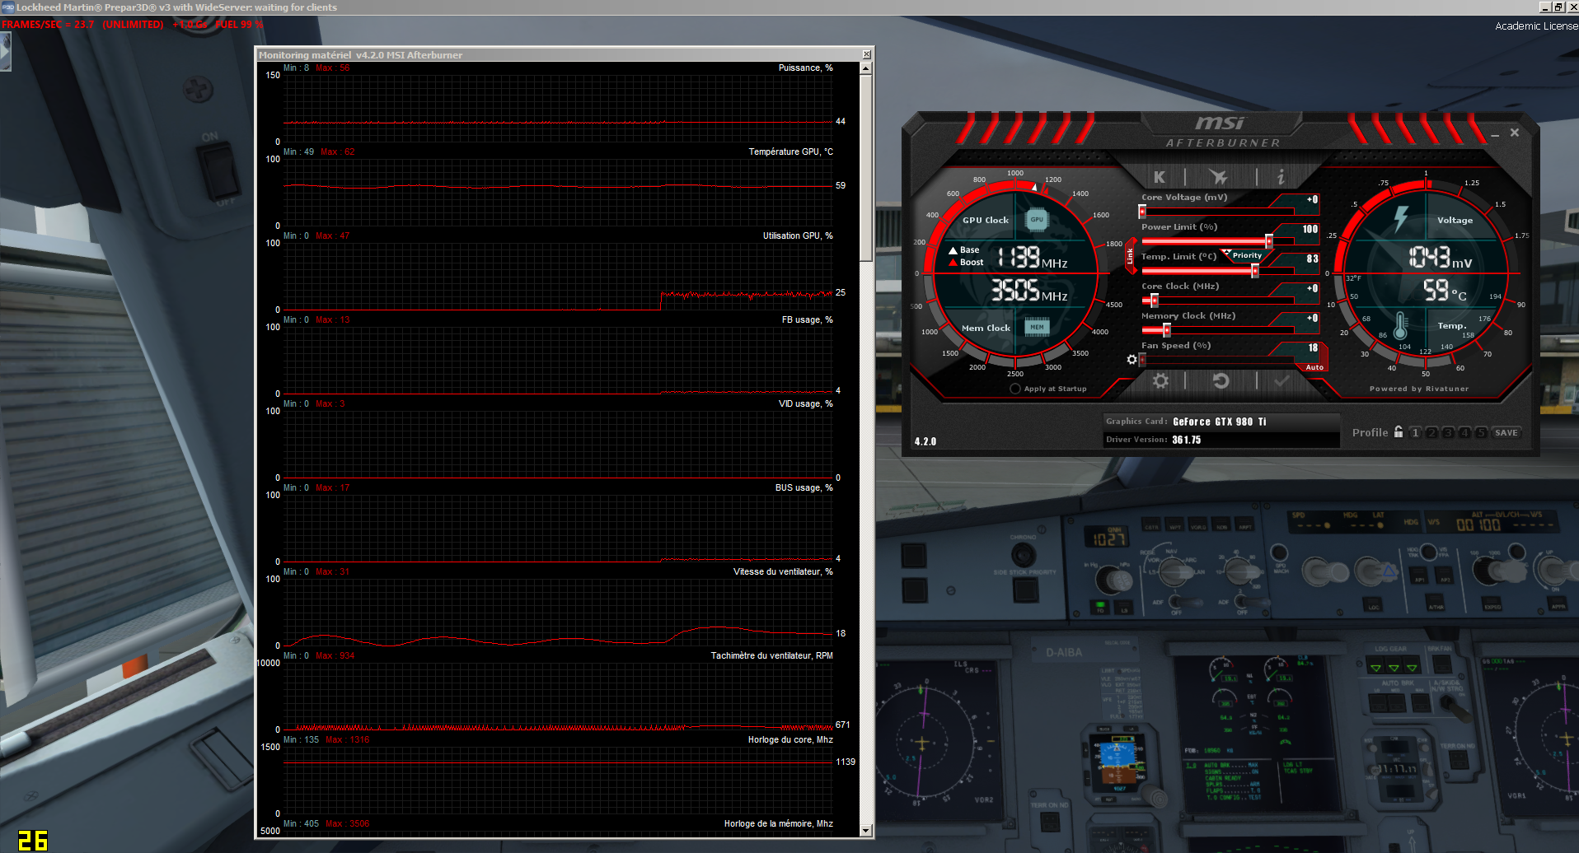Open the Afterburner information 'i' icon
This screenshot has height=853, width=1579.
[x=1281, y=176]
